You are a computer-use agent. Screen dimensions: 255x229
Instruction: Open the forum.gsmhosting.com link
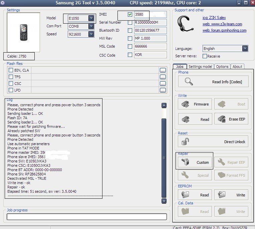(x=224, y=30)
